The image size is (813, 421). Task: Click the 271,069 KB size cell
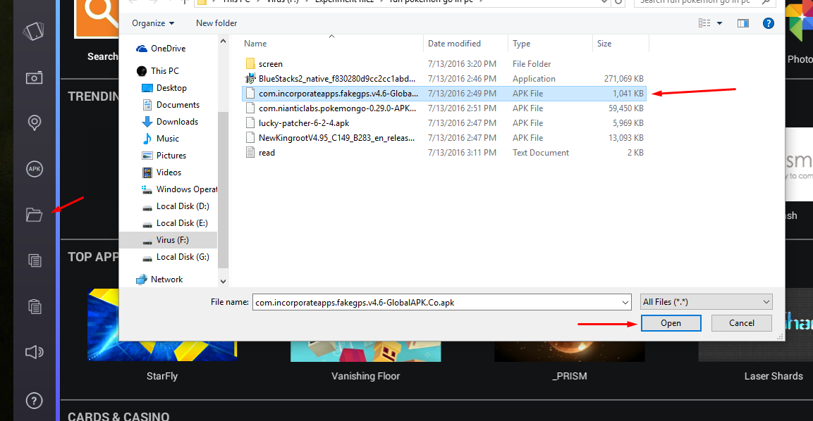coord(624,79)
